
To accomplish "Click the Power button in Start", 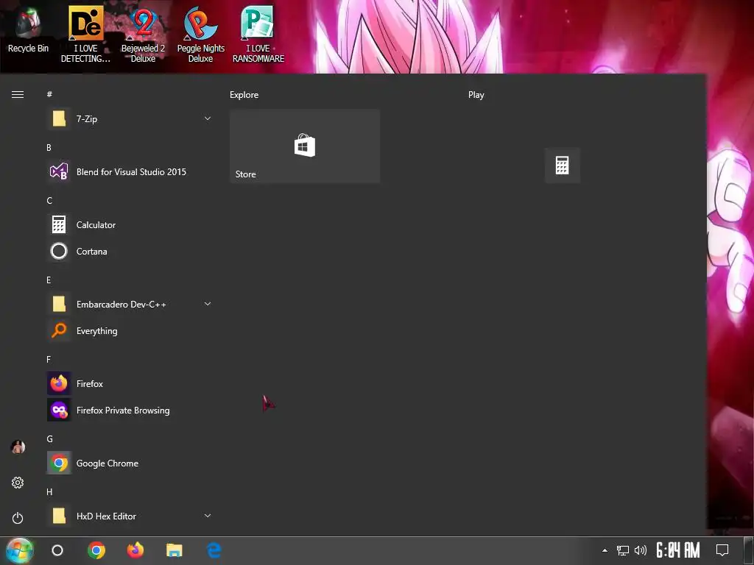I will pos(18,518).
